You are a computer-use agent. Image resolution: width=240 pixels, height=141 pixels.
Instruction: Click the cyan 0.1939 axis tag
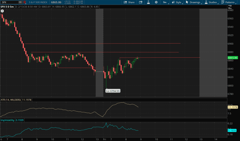232,131
